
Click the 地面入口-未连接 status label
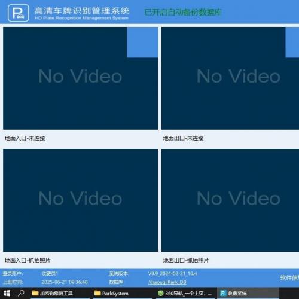(25, 138)
